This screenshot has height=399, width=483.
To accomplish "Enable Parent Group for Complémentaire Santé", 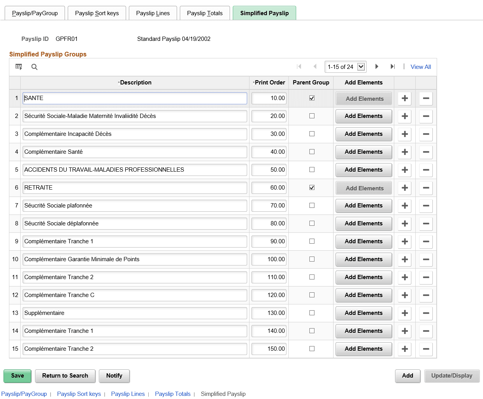I will 311,152.
